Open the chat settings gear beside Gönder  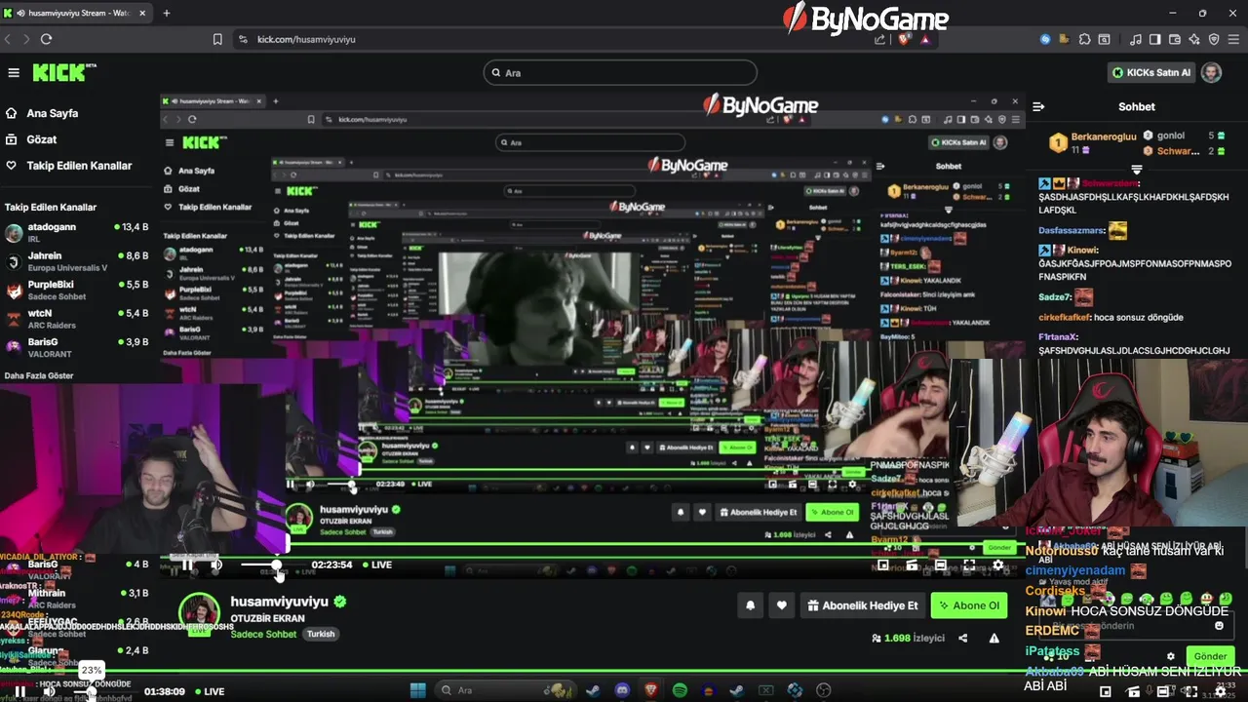pyautogui.click(x=1171, y=656)
